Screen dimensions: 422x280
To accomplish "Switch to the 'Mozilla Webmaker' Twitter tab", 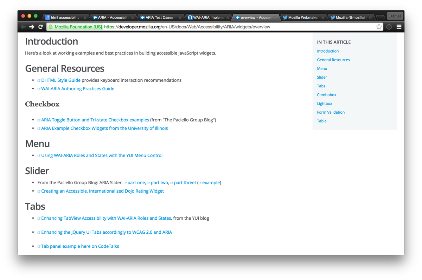I will click(x=303, y=18).
